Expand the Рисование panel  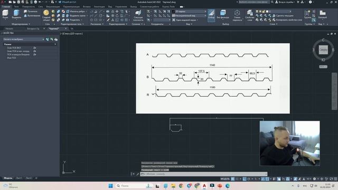pos(97,24)
